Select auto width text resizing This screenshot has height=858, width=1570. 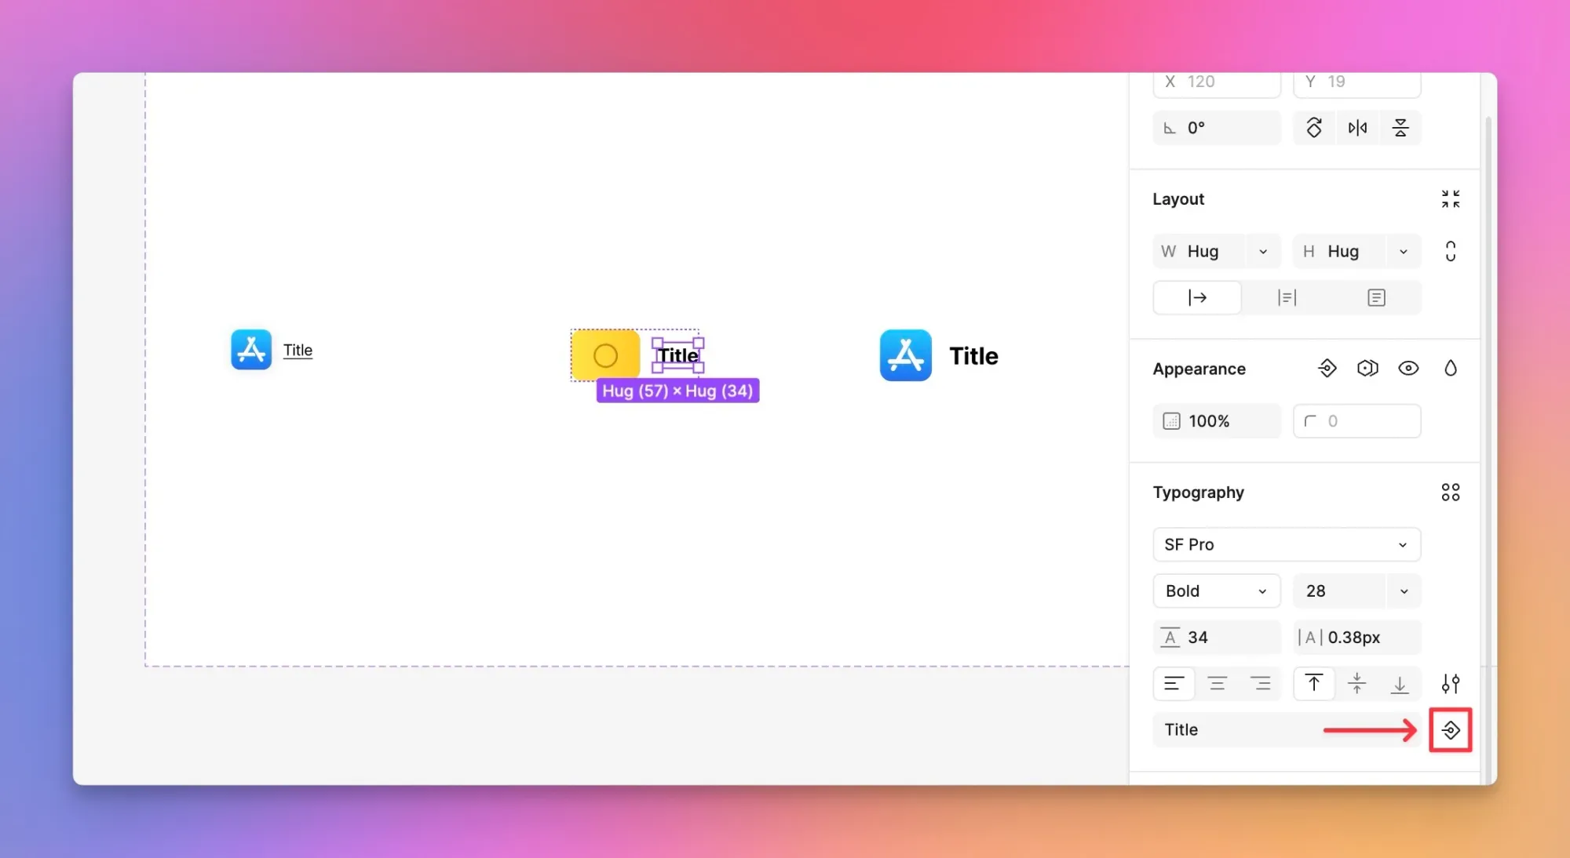pyautogui.click(x=1197, y=297)
